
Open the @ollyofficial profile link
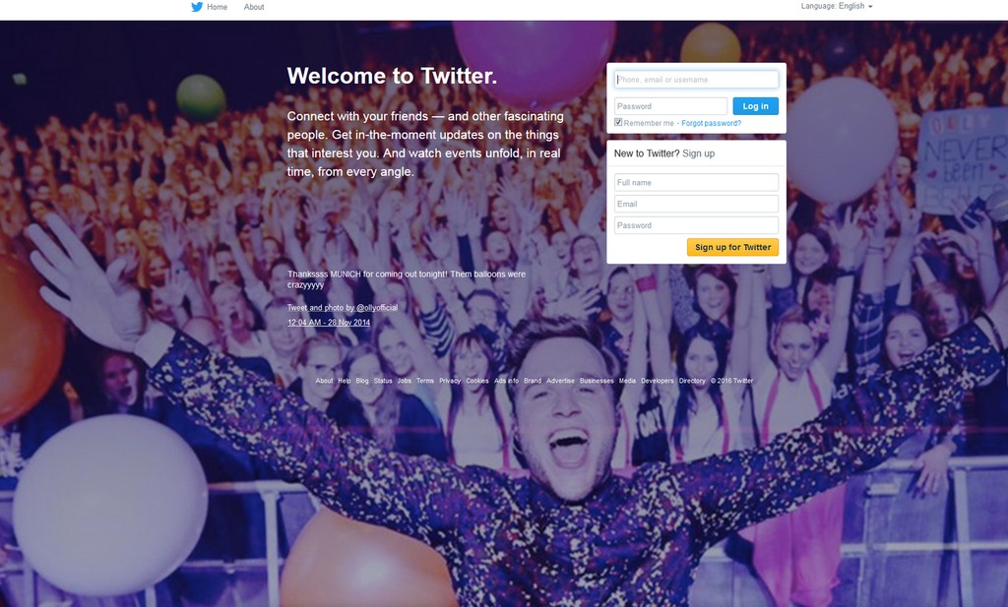[377, 308]
